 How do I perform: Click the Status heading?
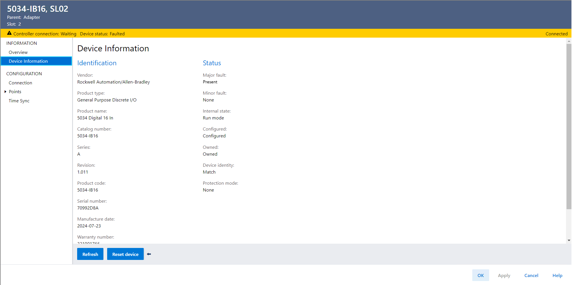(x=212, y=63)
